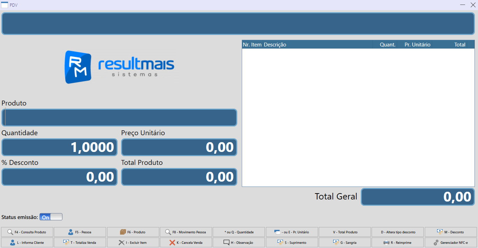
Task: Open F8 - Movimento Pessoa lookup
Action: (186, 232)
